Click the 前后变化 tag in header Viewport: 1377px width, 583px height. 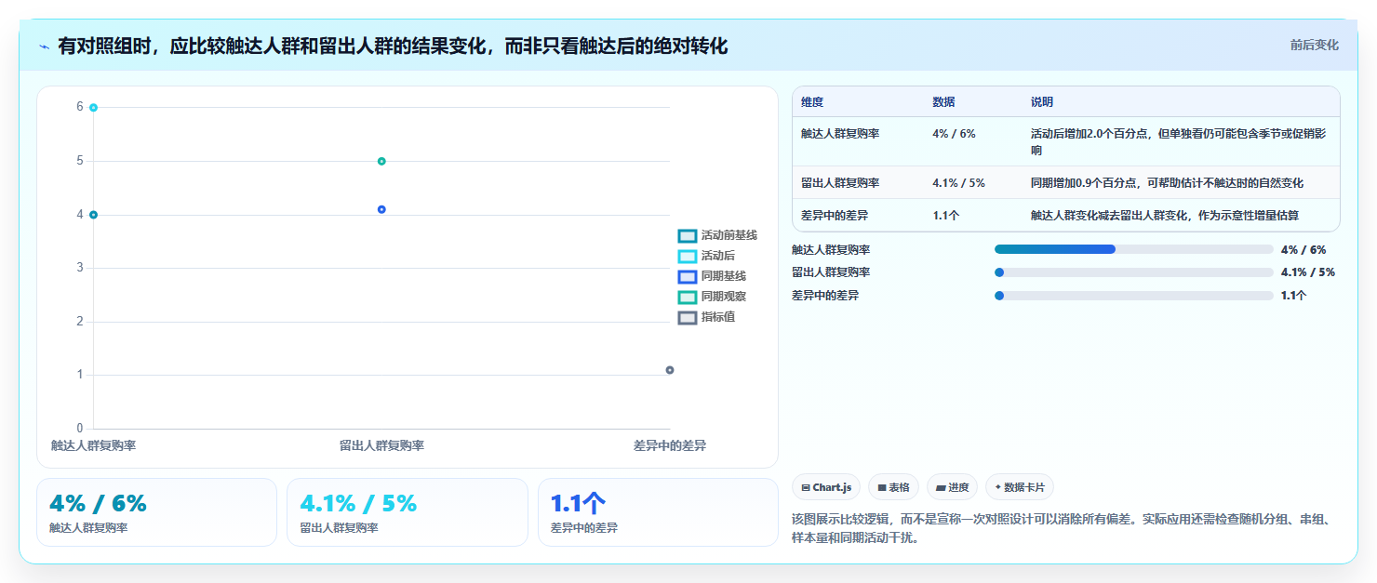(1314, 45)
